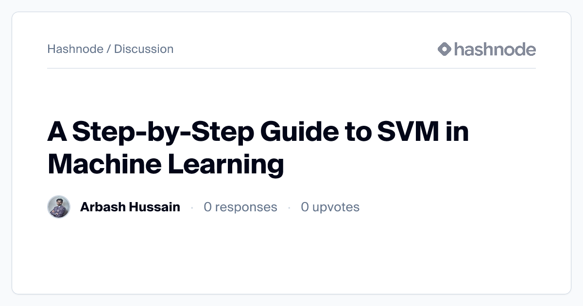This screenshot has height=306, width=583.
Task: Select the Discussion breadcrumb item
Action: (144, 49)
